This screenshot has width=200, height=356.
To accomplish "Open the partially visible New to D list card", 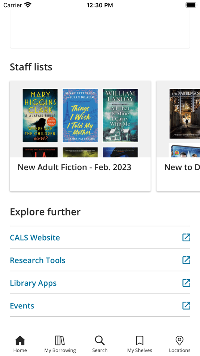I will 178,136.
